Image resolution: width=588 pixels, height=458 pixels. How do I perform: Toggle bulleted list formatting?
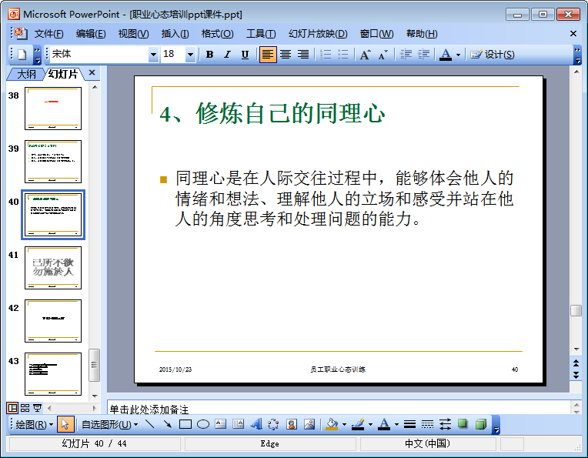pyautogui.click(x=342, y=55)
